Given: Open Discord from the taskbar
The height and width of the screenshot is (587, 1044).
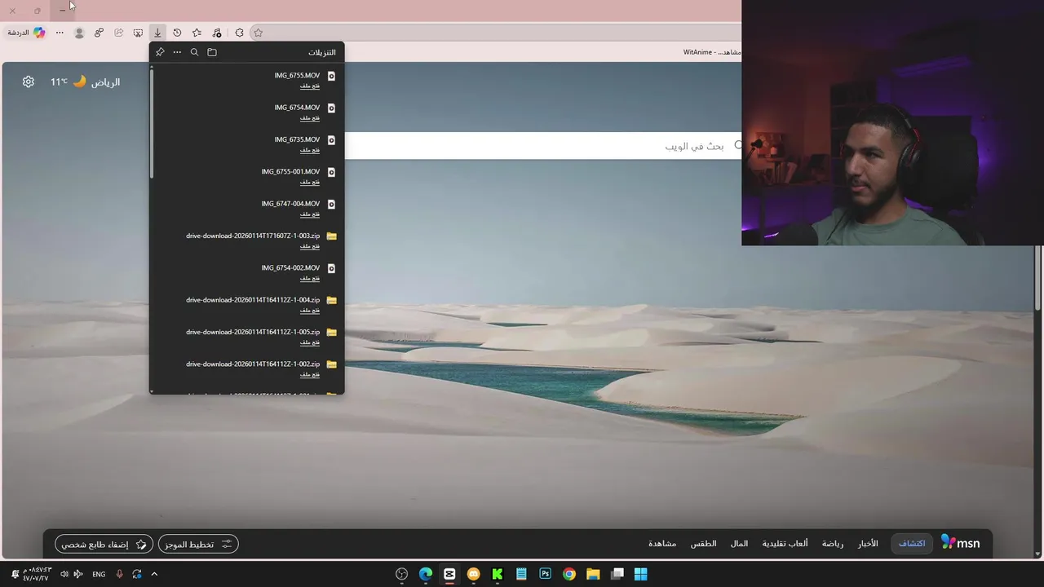Looking at the screenshot, I should pos(474,574).
